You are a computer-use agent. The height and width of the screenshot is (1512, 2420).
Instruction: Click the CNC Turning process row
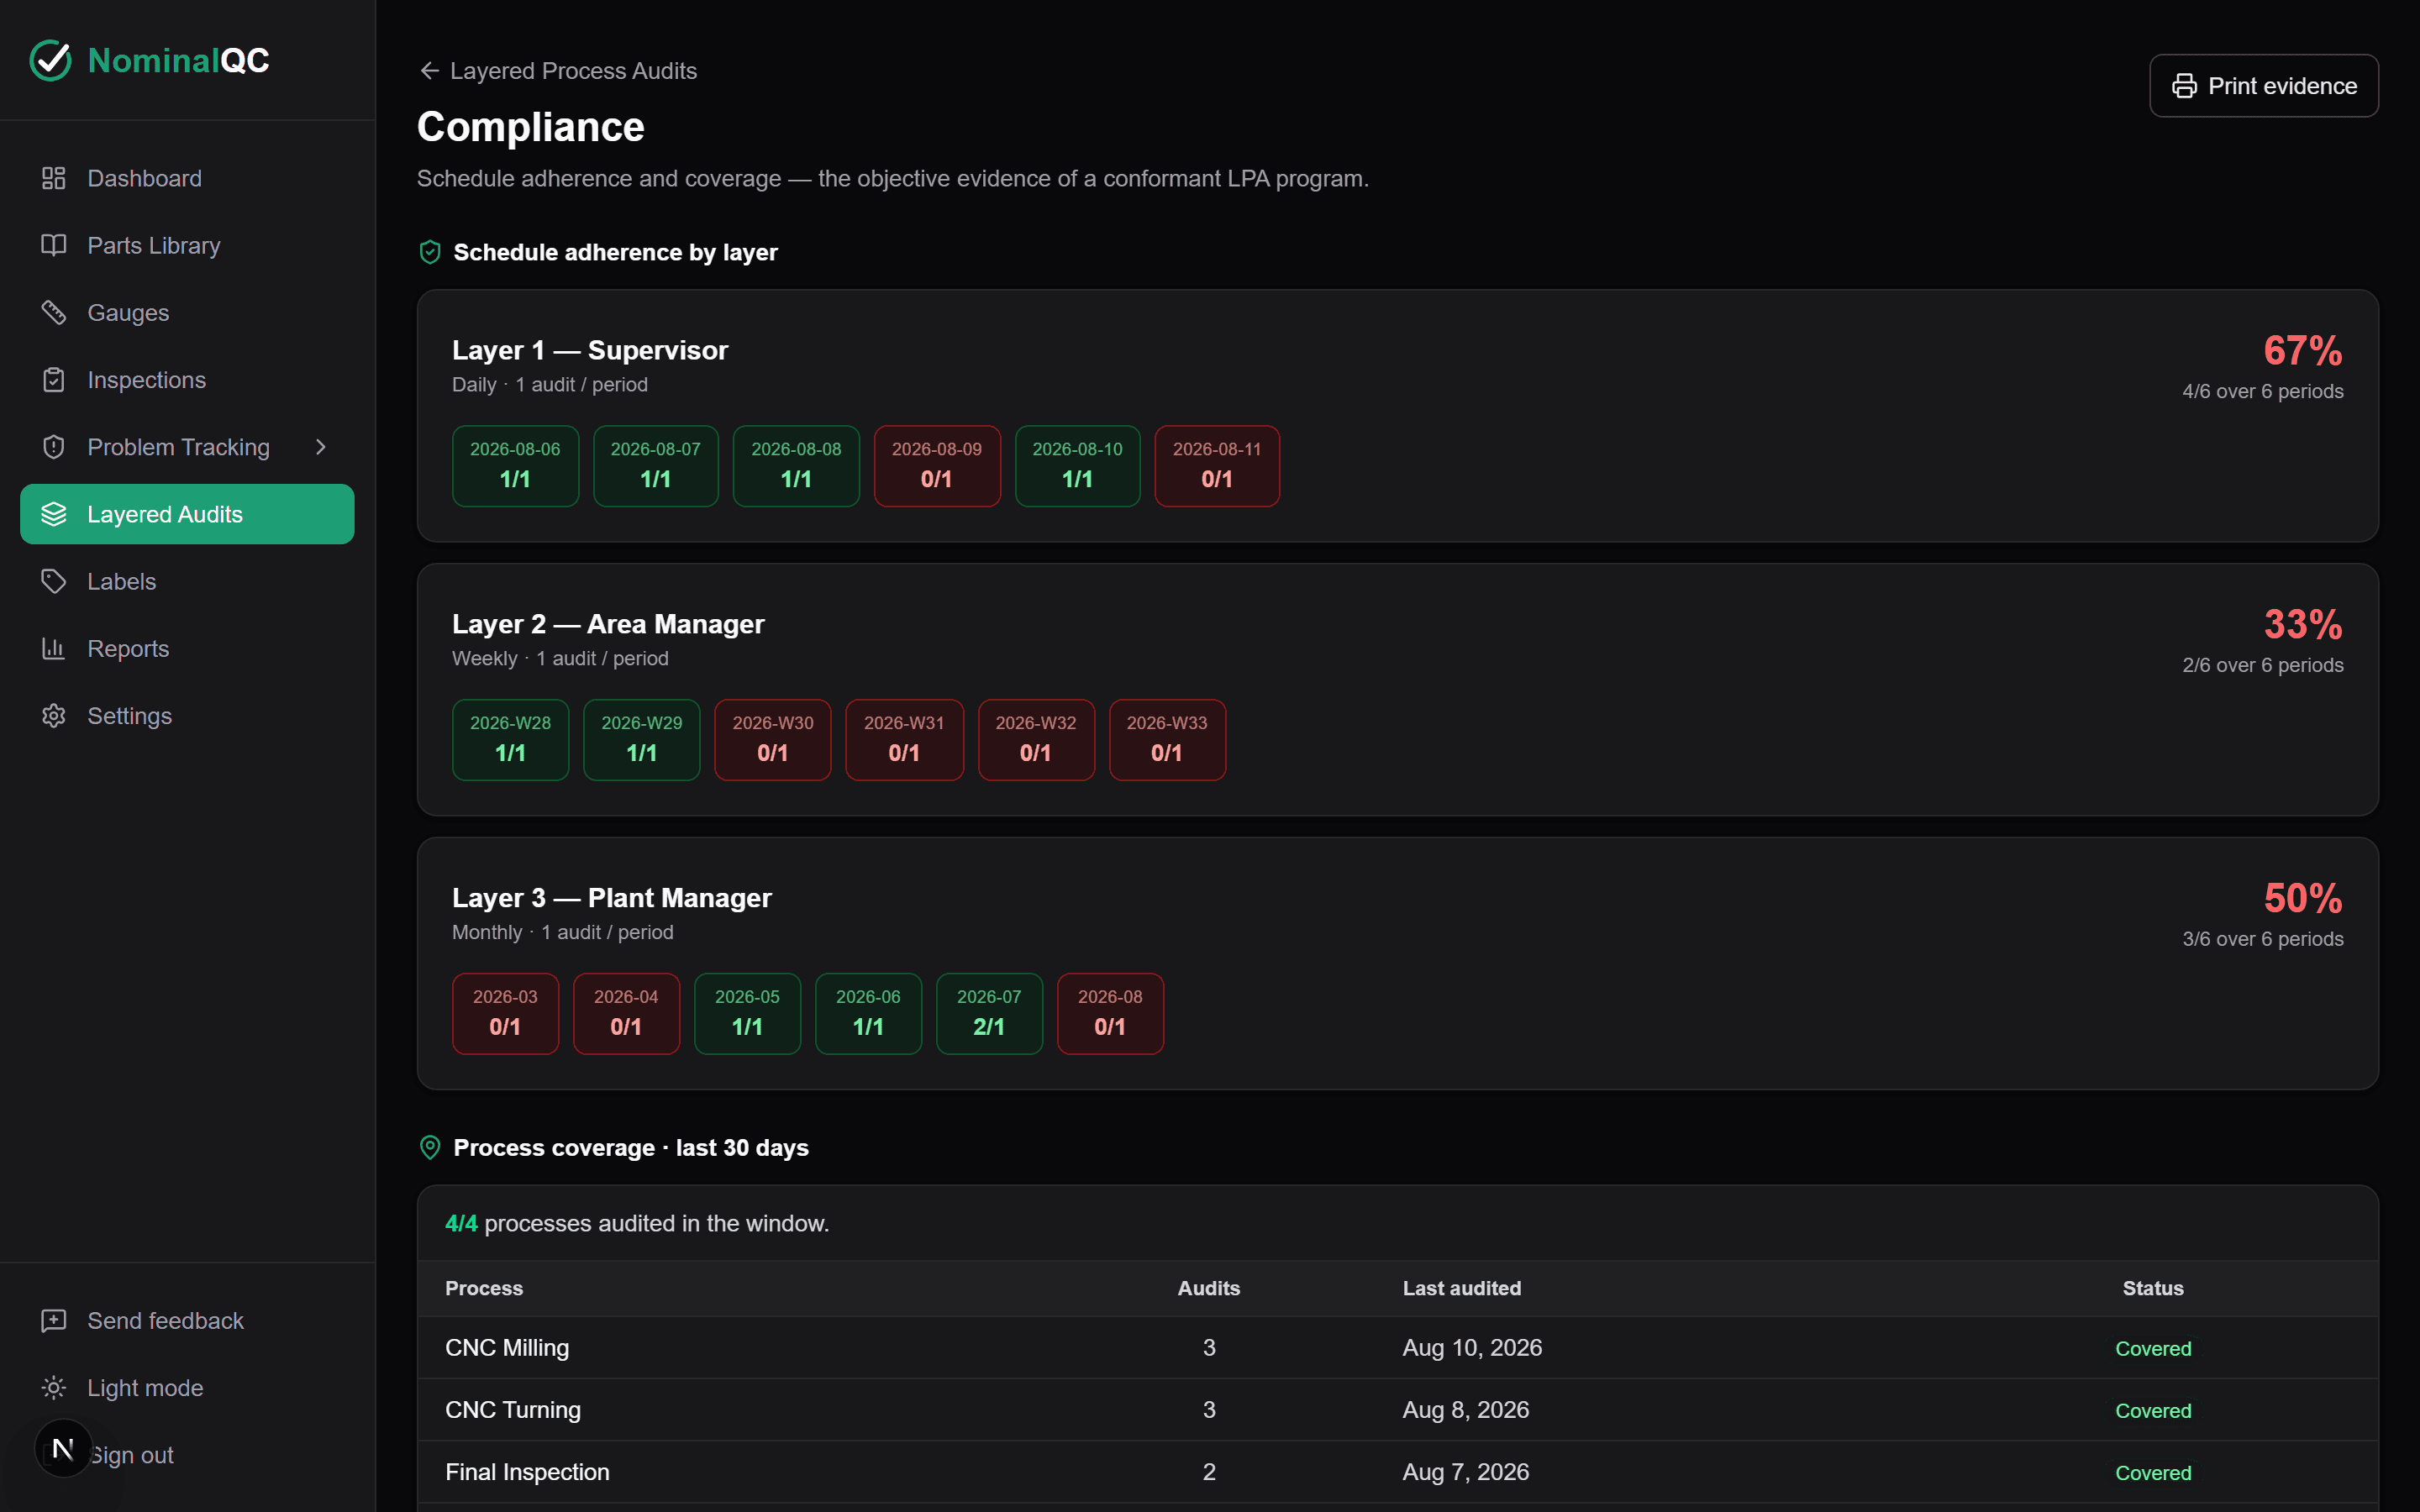pyautogui.click(x=1398, y=1410)
